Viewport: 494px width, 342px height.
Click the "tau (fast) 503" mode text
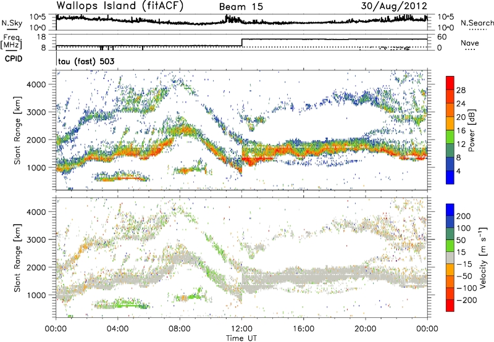(86, 61)
